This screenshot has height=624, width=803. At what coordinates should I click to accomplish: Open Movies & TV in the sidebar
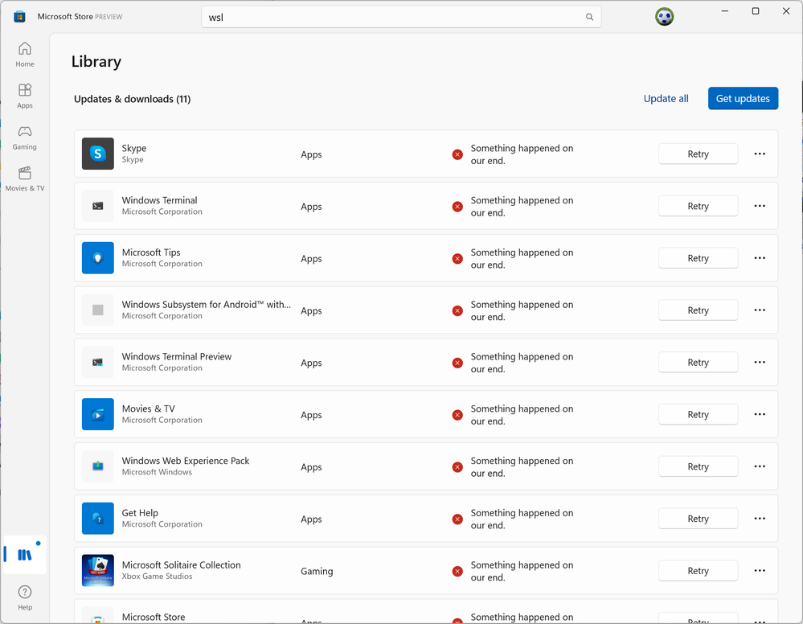click(x=25, y=179)
